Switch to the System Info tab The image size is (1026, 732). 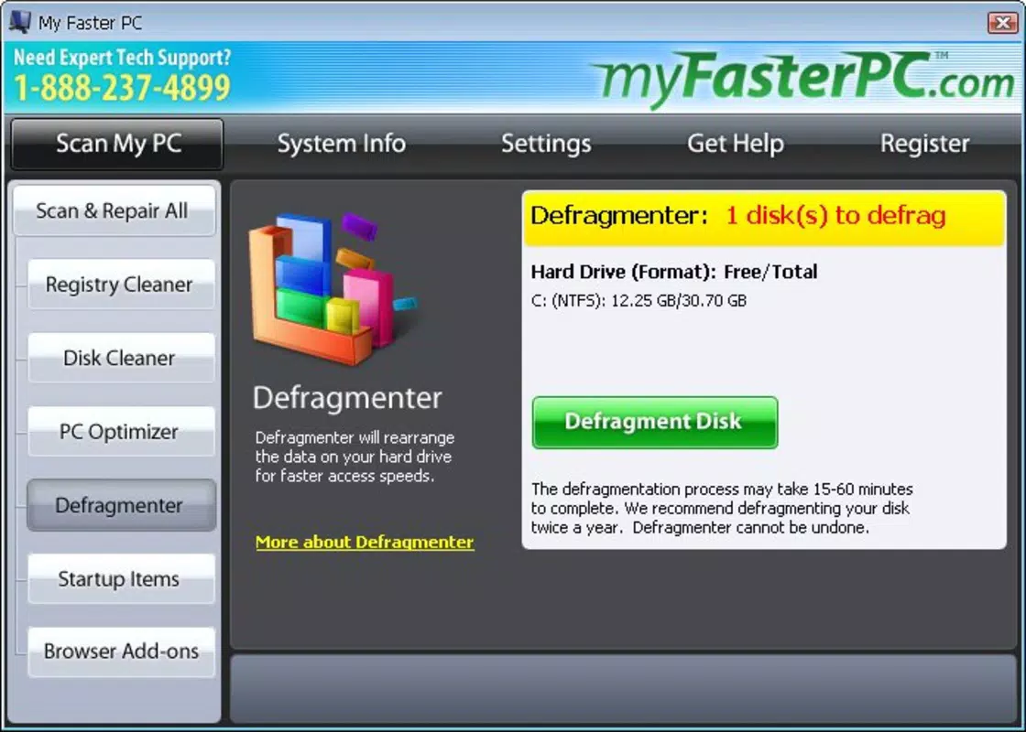pos(341,144)
